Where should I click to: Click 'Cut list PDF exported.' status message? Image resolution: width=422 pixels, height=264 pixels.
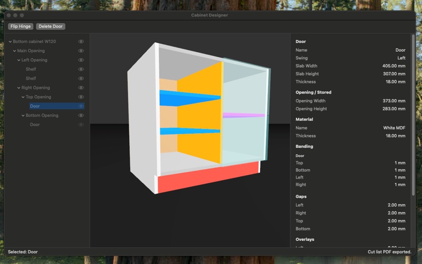(389, 252)
